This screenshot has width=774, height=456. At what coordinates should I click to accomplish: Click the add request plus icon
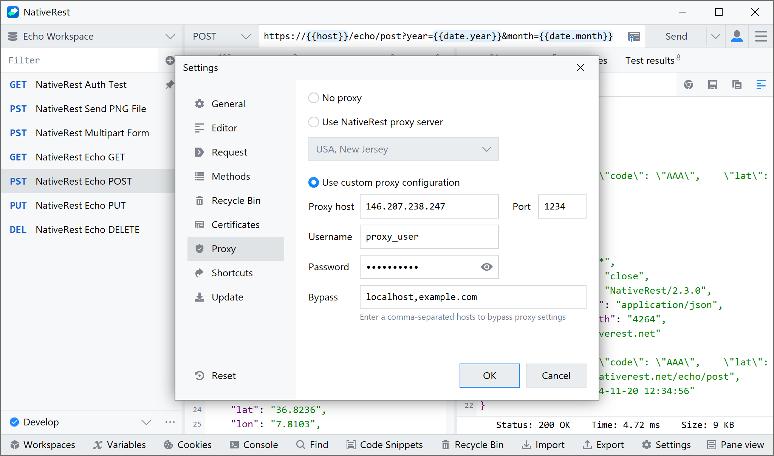170,60
